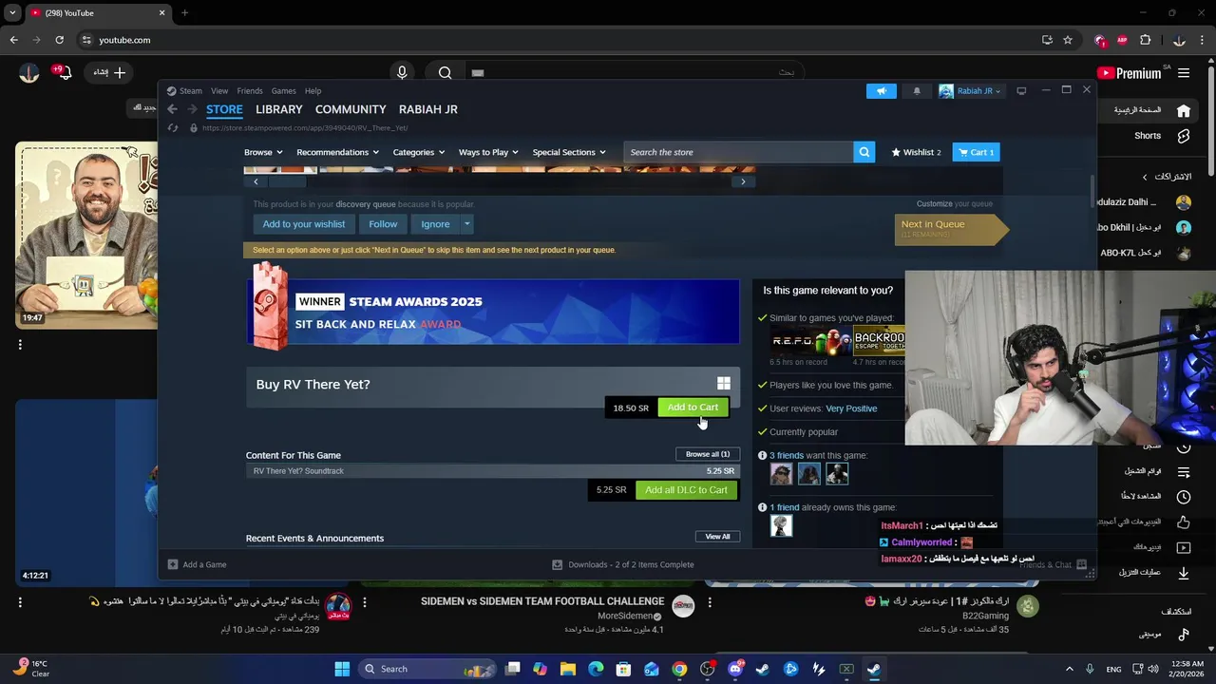The width and height of the screenshot is (1216, 684).
Task: Click Very Positive user reviews link
Action: pos(851,408)
